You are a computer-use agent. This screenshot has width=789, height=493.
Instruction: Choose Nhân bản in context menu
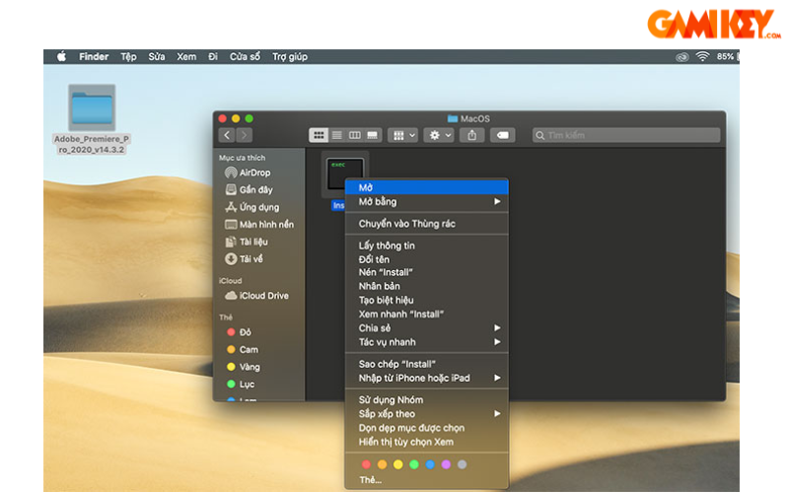tap(427, 286)
